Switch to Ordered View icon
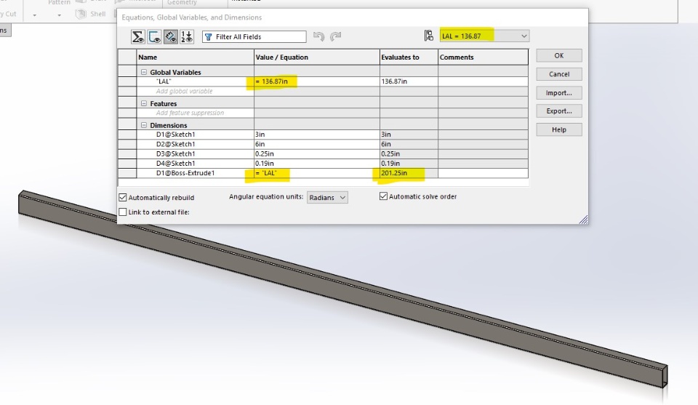 pos(187,36)
